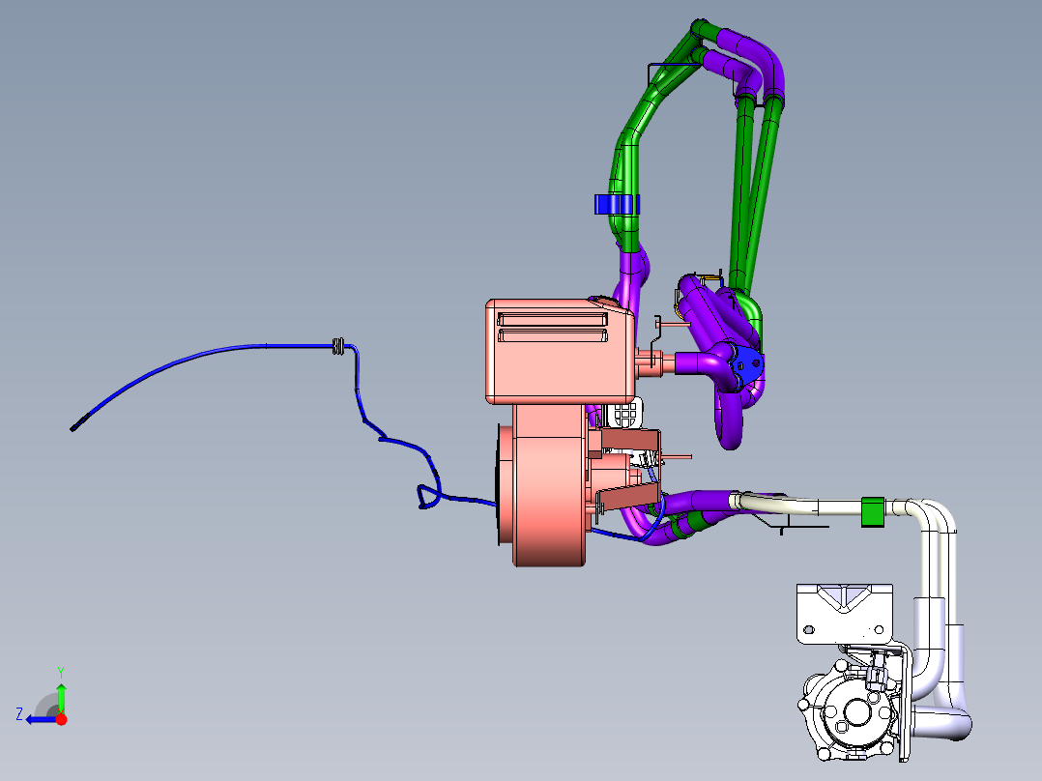Select the green clamp on the white pipe
Screen dimensions: 1042x781
pyautogui.click(x=873, y=511)
